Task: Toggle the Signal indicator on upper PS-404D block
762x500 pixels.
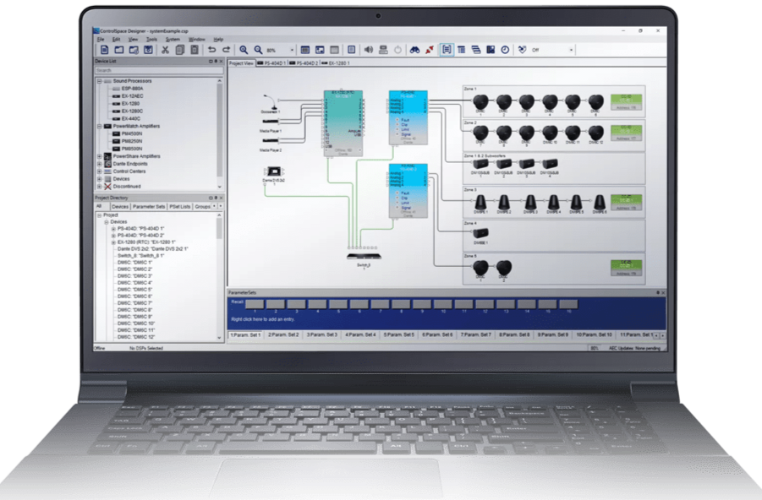Action: tap(396, 135)
